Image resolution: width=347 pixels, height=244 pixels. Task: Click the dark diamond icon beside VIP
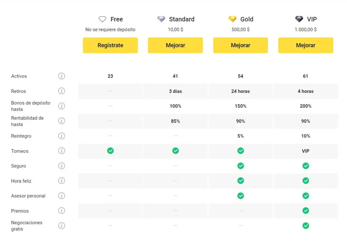click(299, 19)
